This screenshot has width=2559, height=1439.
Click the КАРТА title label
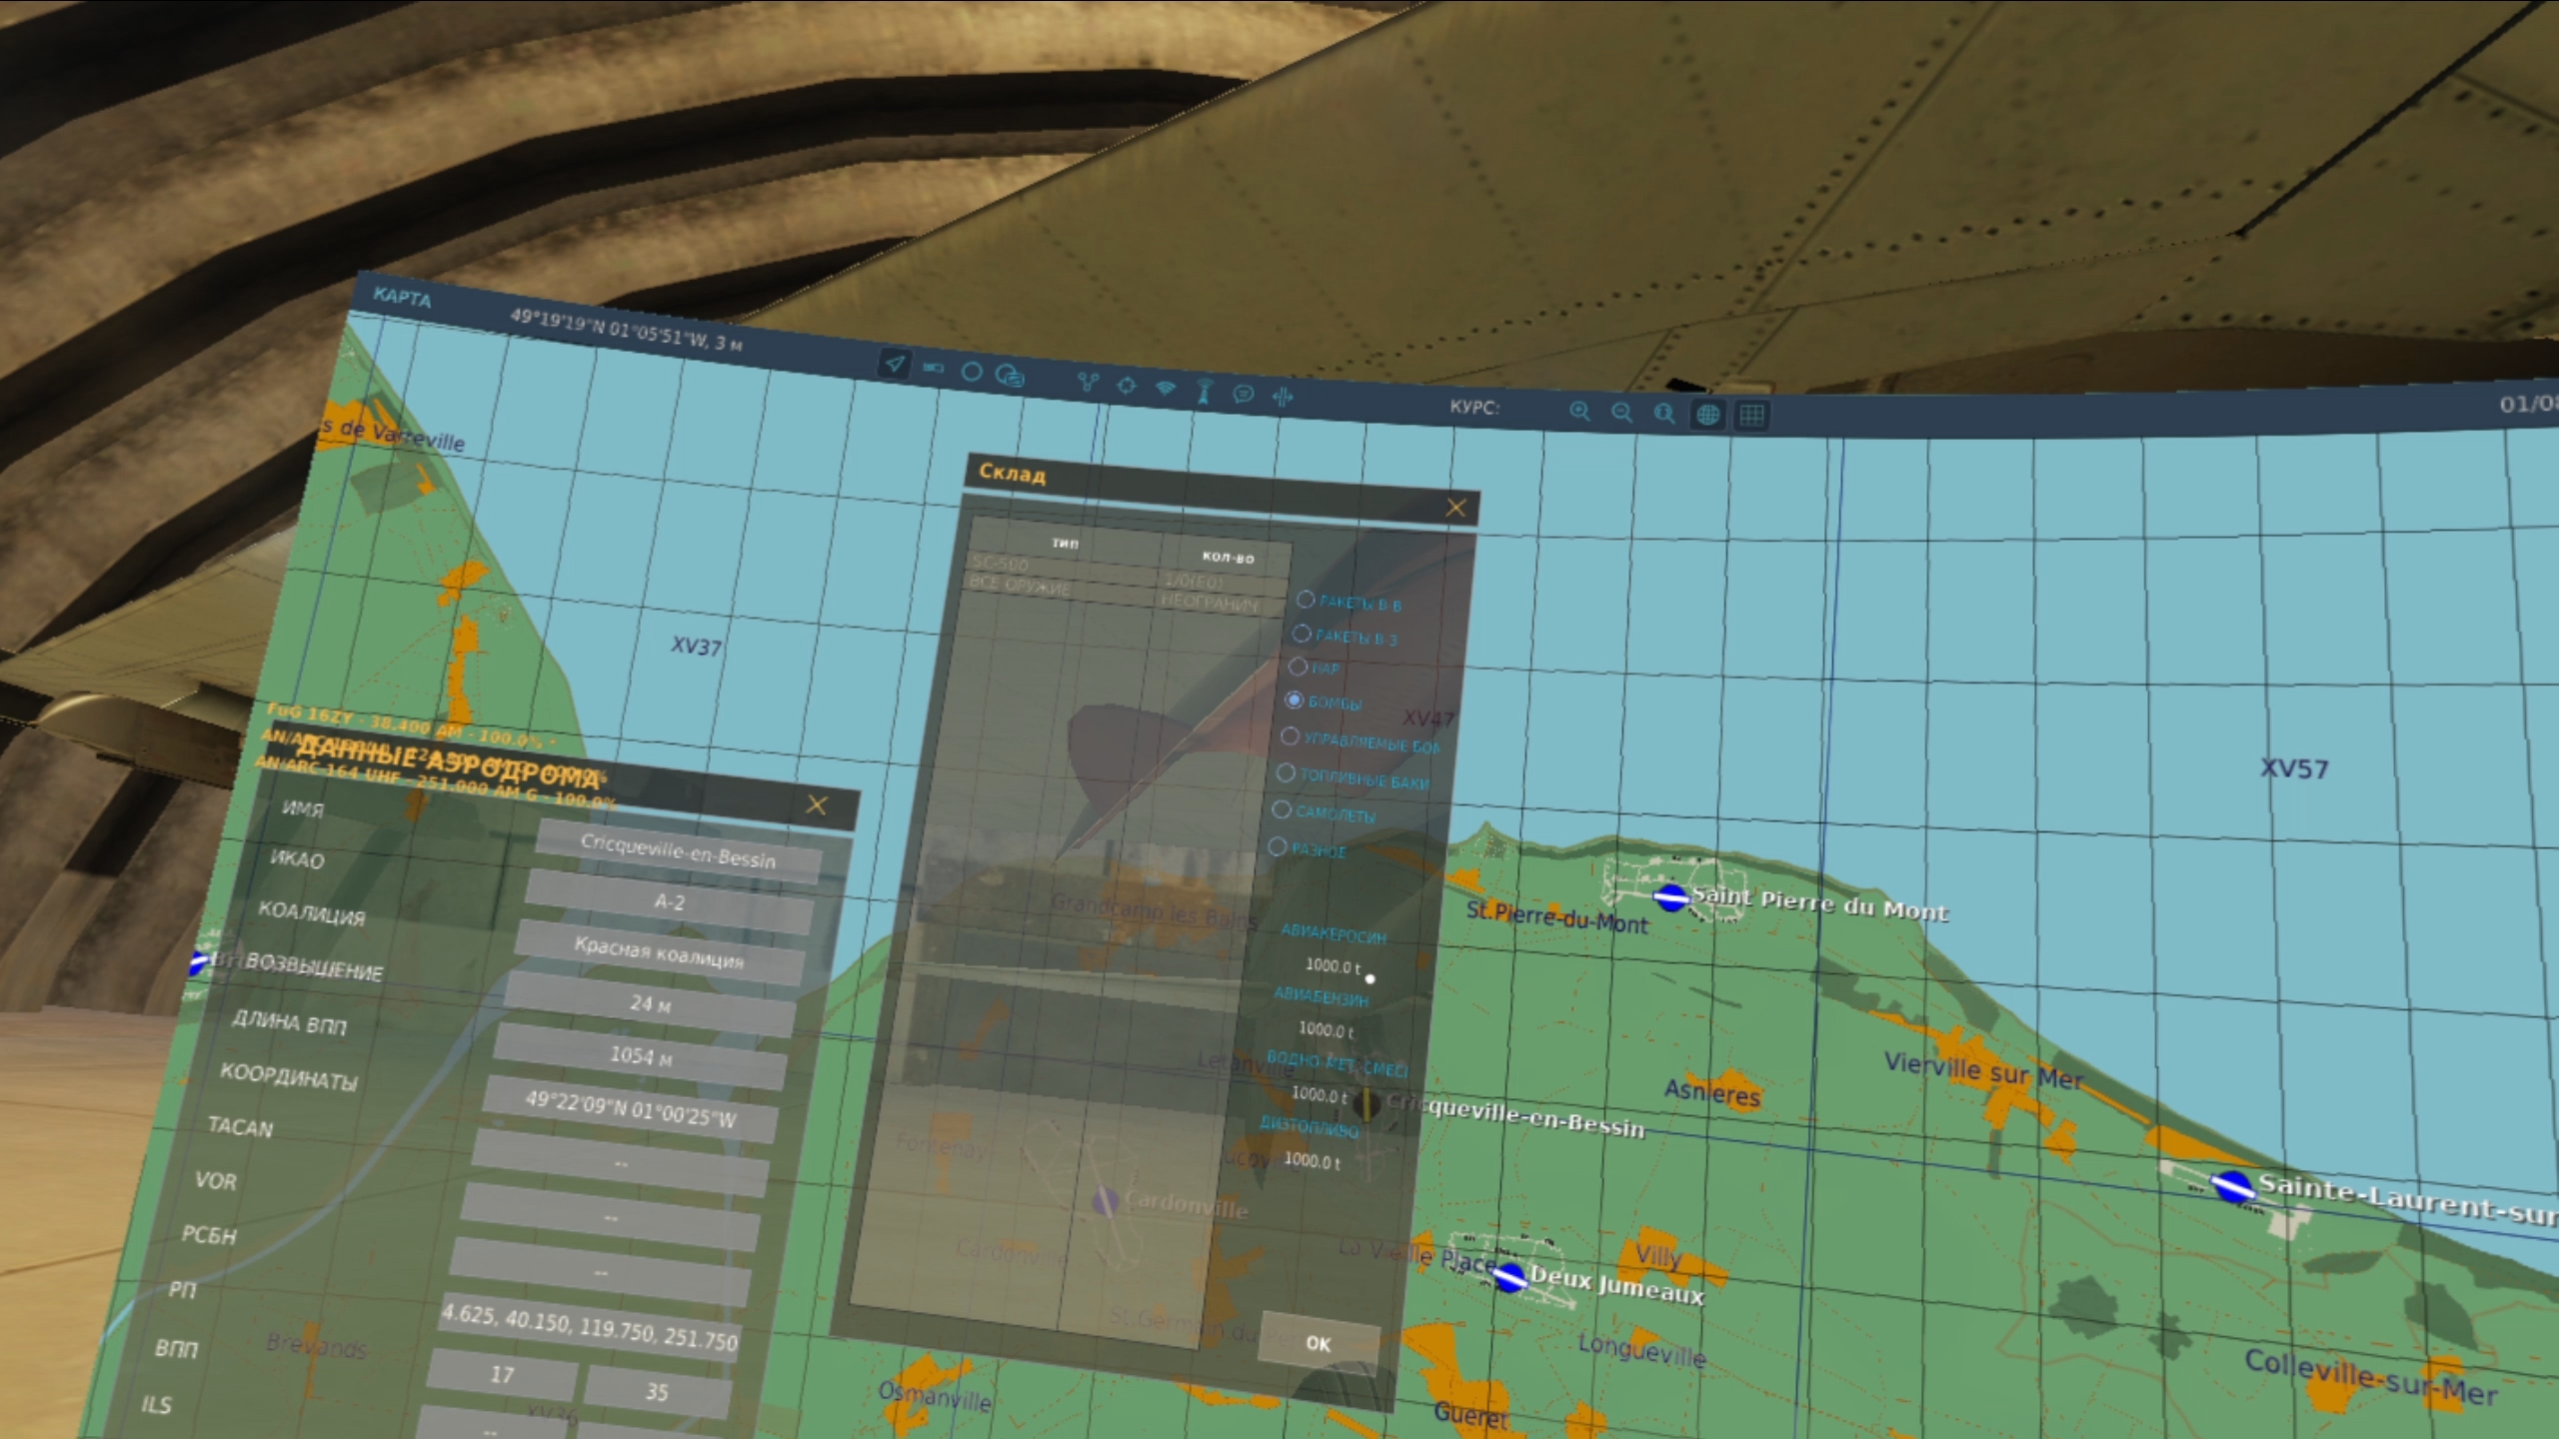(x=402, y=297)
